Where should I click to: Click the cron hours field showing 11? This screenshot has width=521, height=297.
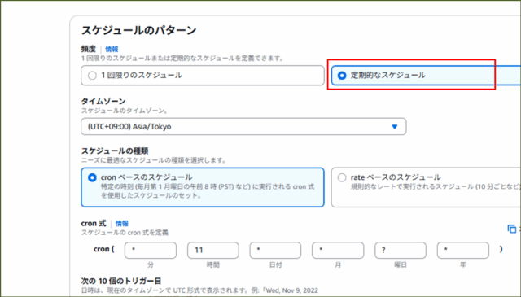coord(213,250)
